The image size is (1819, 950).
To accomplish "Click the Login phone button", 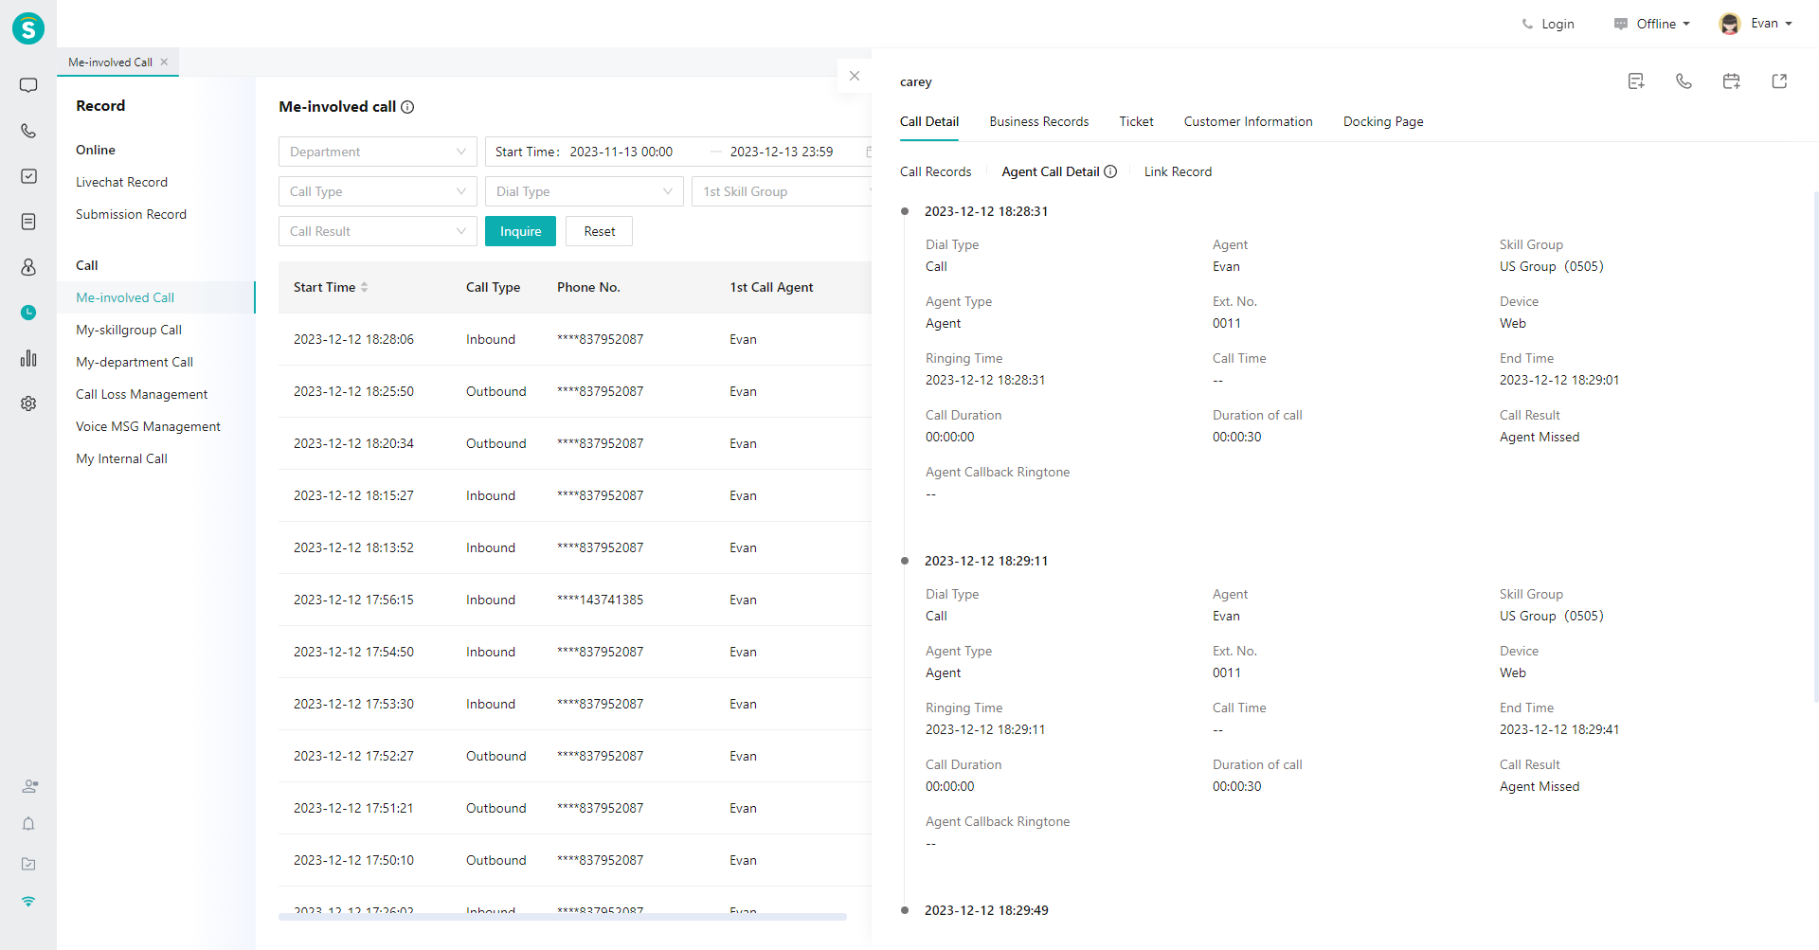I will pyautogui.click(x=1548, y=24).
